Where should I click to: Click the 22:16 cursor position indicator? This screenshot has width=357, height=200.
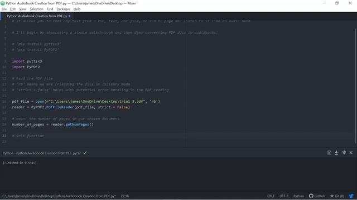pos(125,196)
